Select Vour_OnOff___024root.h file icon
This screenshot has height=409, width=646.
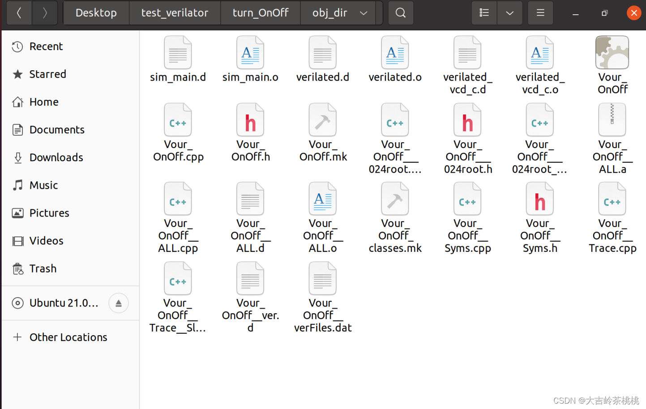[467, 120]
